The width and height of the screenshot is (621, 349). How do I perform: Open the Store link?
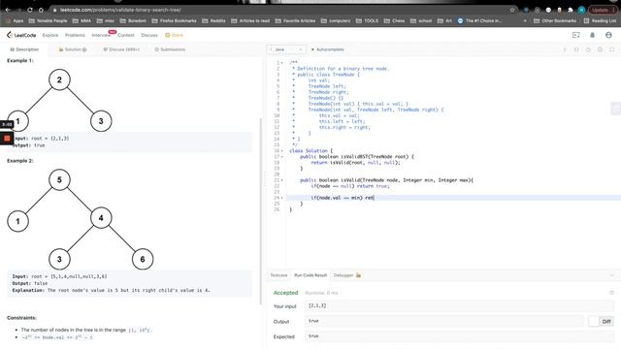[x=175, y=35]
